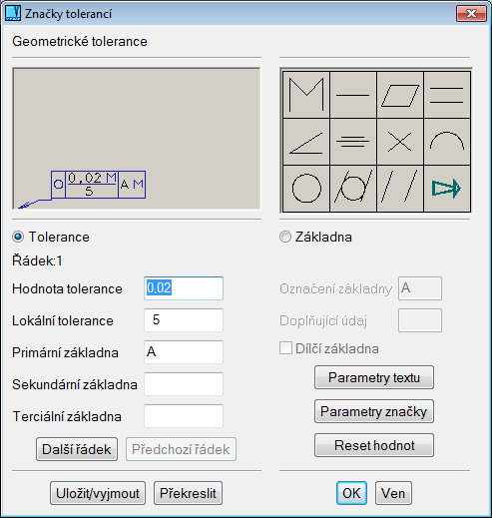This screenshot has height=518, width=492.
Task: Click the Geometrické tolerance heading
Action: point(80,42)
